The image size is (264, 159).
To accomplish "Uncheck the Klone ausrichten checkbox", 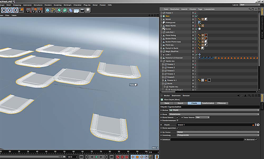I will point(177,128).
